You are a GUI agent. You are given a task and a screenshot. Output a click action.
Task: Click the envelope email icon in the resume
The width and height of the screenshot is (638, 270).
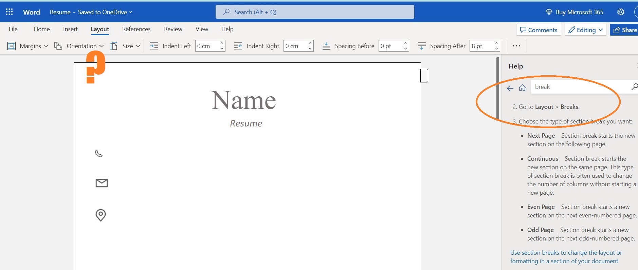tap(102, 183)
